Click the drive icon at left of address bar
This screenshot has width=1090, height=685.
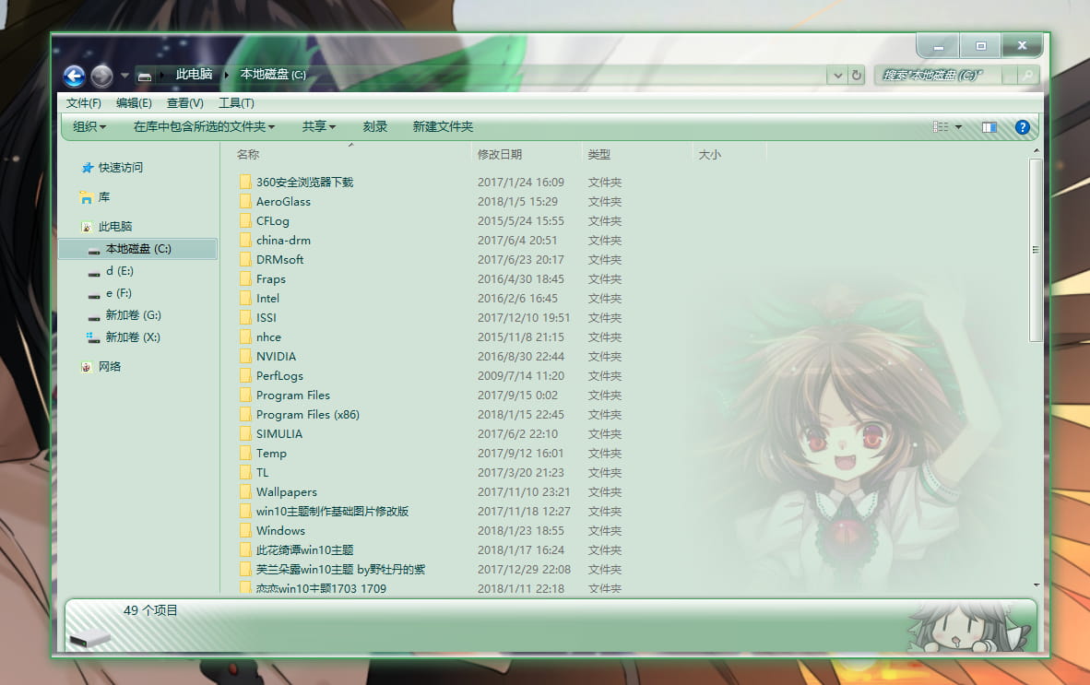(x=144, y=76)
